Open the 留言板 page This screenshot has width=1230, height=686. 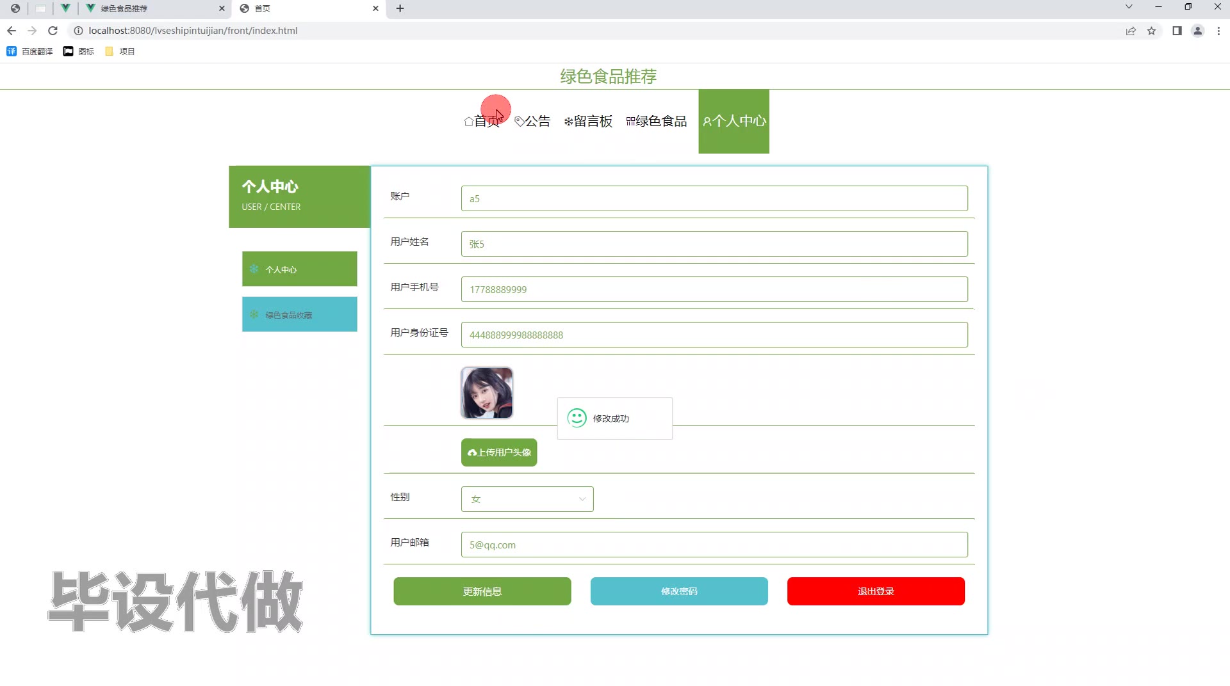click(588, 121)
